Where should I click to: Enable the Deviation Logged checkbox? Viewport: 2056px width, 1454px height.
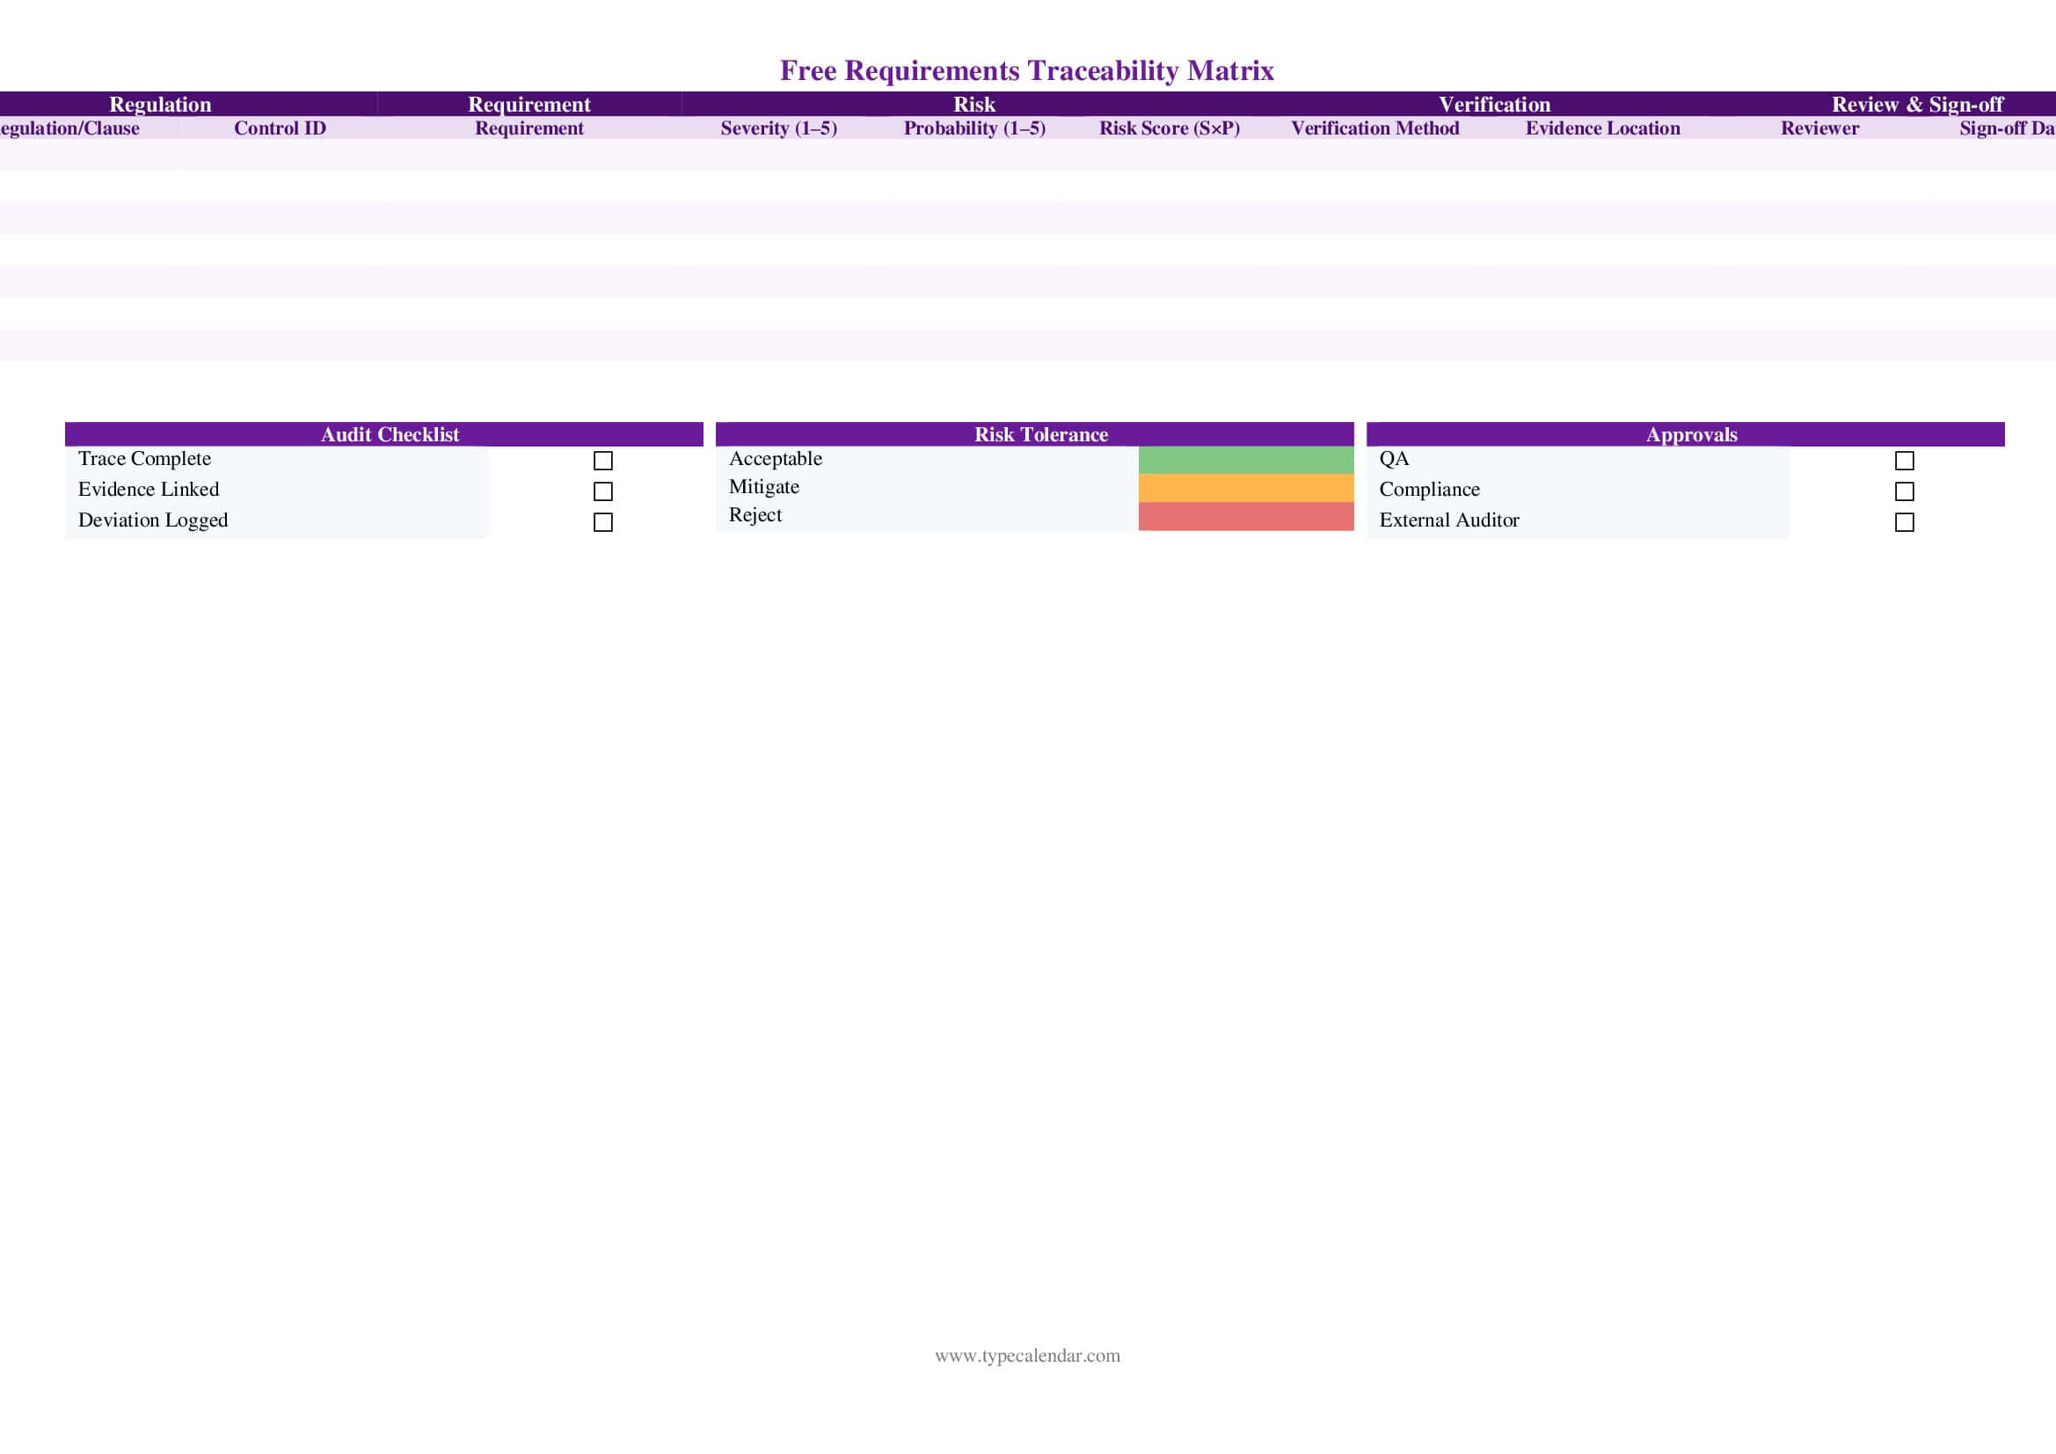(x=602, y=522)
